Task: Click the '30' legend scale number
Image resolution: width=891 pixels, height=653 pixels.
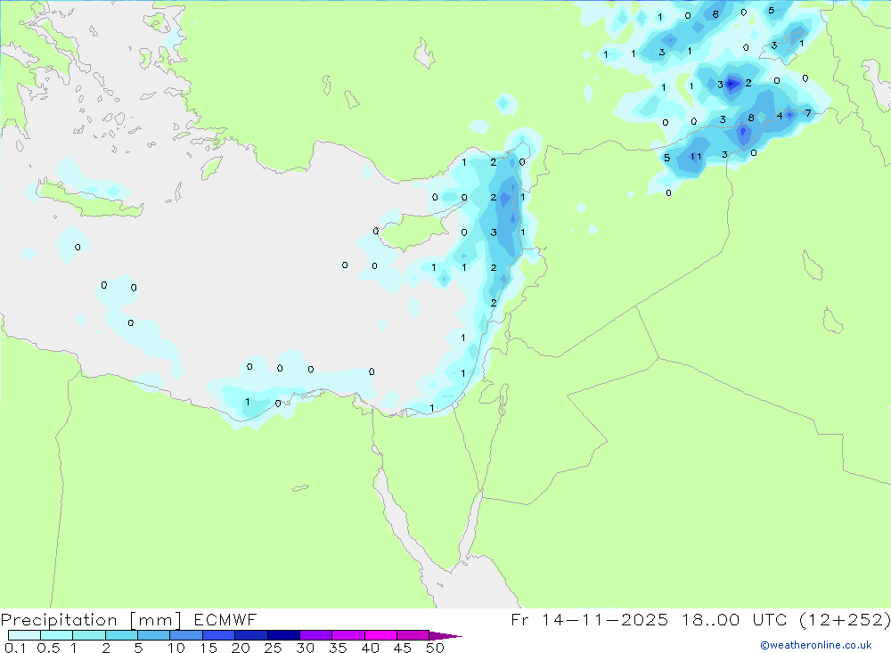Action: coord(306,648)
